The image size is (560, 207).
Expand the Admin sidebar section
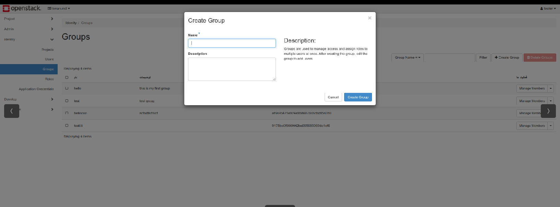(x=29, y=29)
